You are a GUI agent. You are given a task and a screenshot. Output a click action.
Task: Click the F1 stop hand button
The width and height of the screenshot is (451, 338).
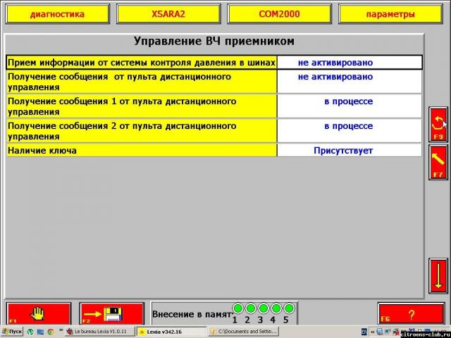39,313
